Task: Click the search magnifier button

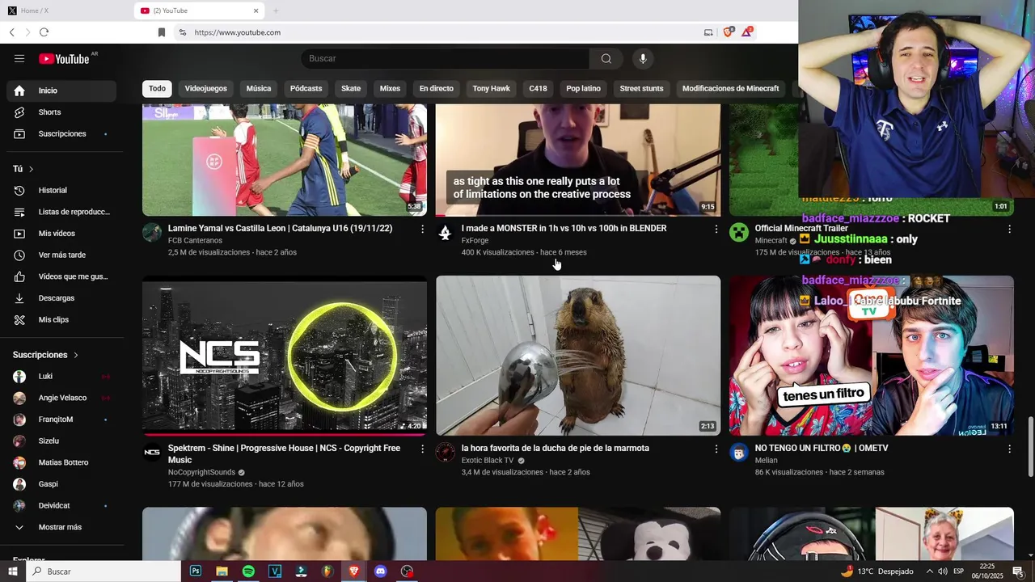Action: (x=606, y=58)
